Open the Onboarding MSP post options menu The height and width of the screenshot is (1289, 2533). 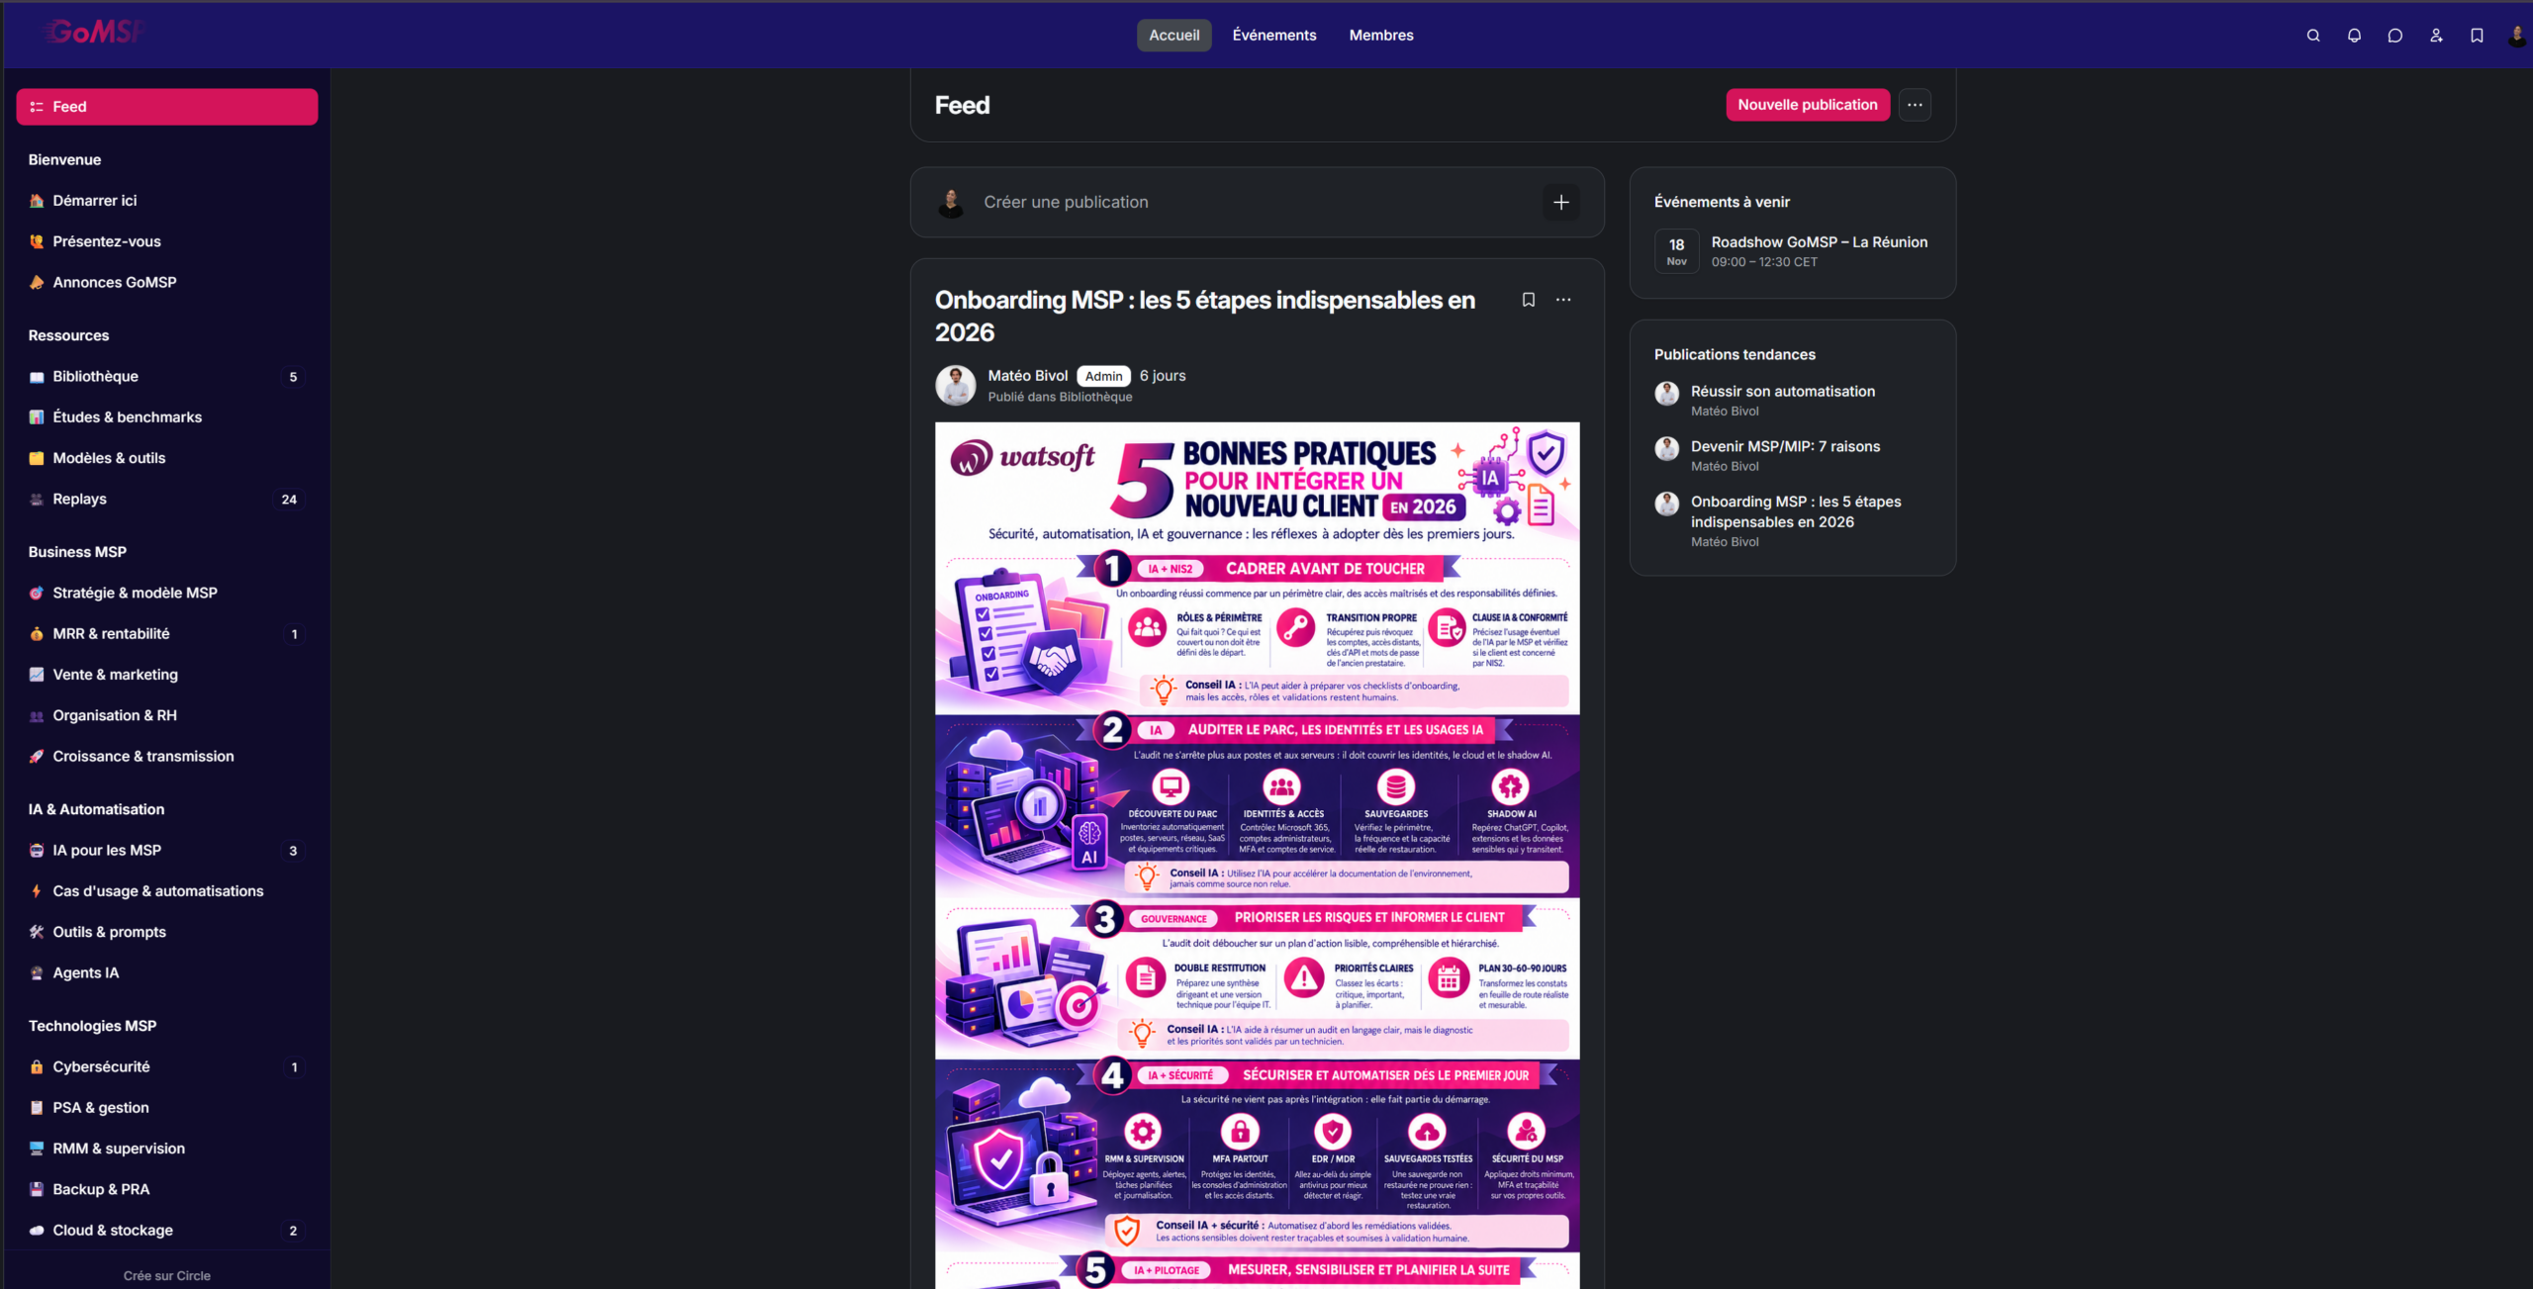1563,300
